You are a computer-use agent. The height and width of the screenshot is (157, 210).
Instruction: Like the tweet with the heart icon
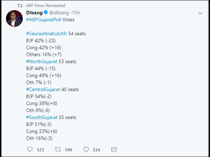(x=86, y=150)
